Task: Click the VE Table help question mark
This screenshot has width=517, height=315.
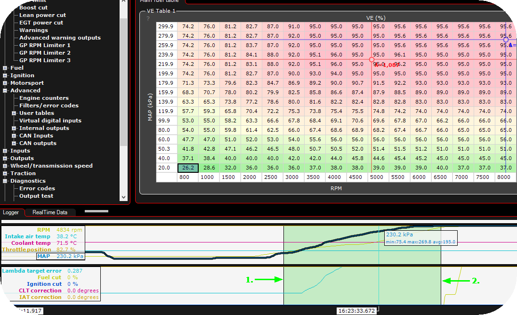Action: pos(148,19)
